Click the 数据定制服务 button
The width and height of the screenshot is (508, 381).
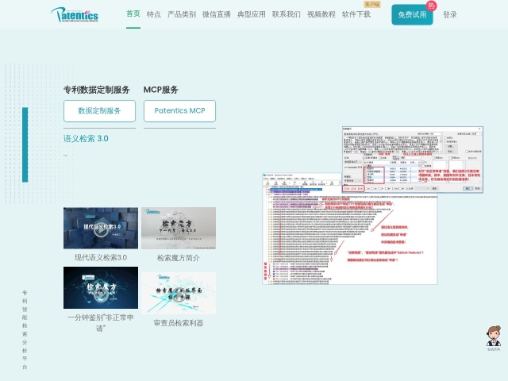click(x=99, y=111)
